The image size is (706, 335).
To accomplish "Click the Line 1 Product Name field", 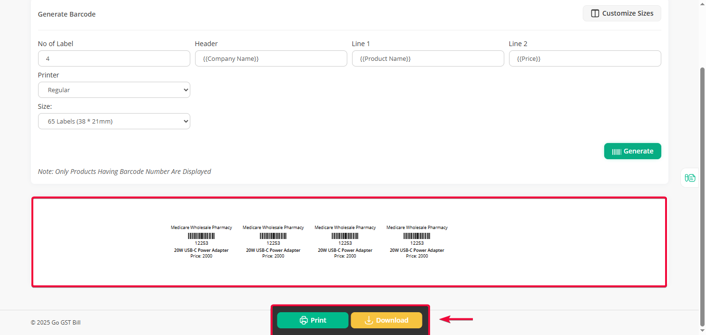I will (428, 58).
